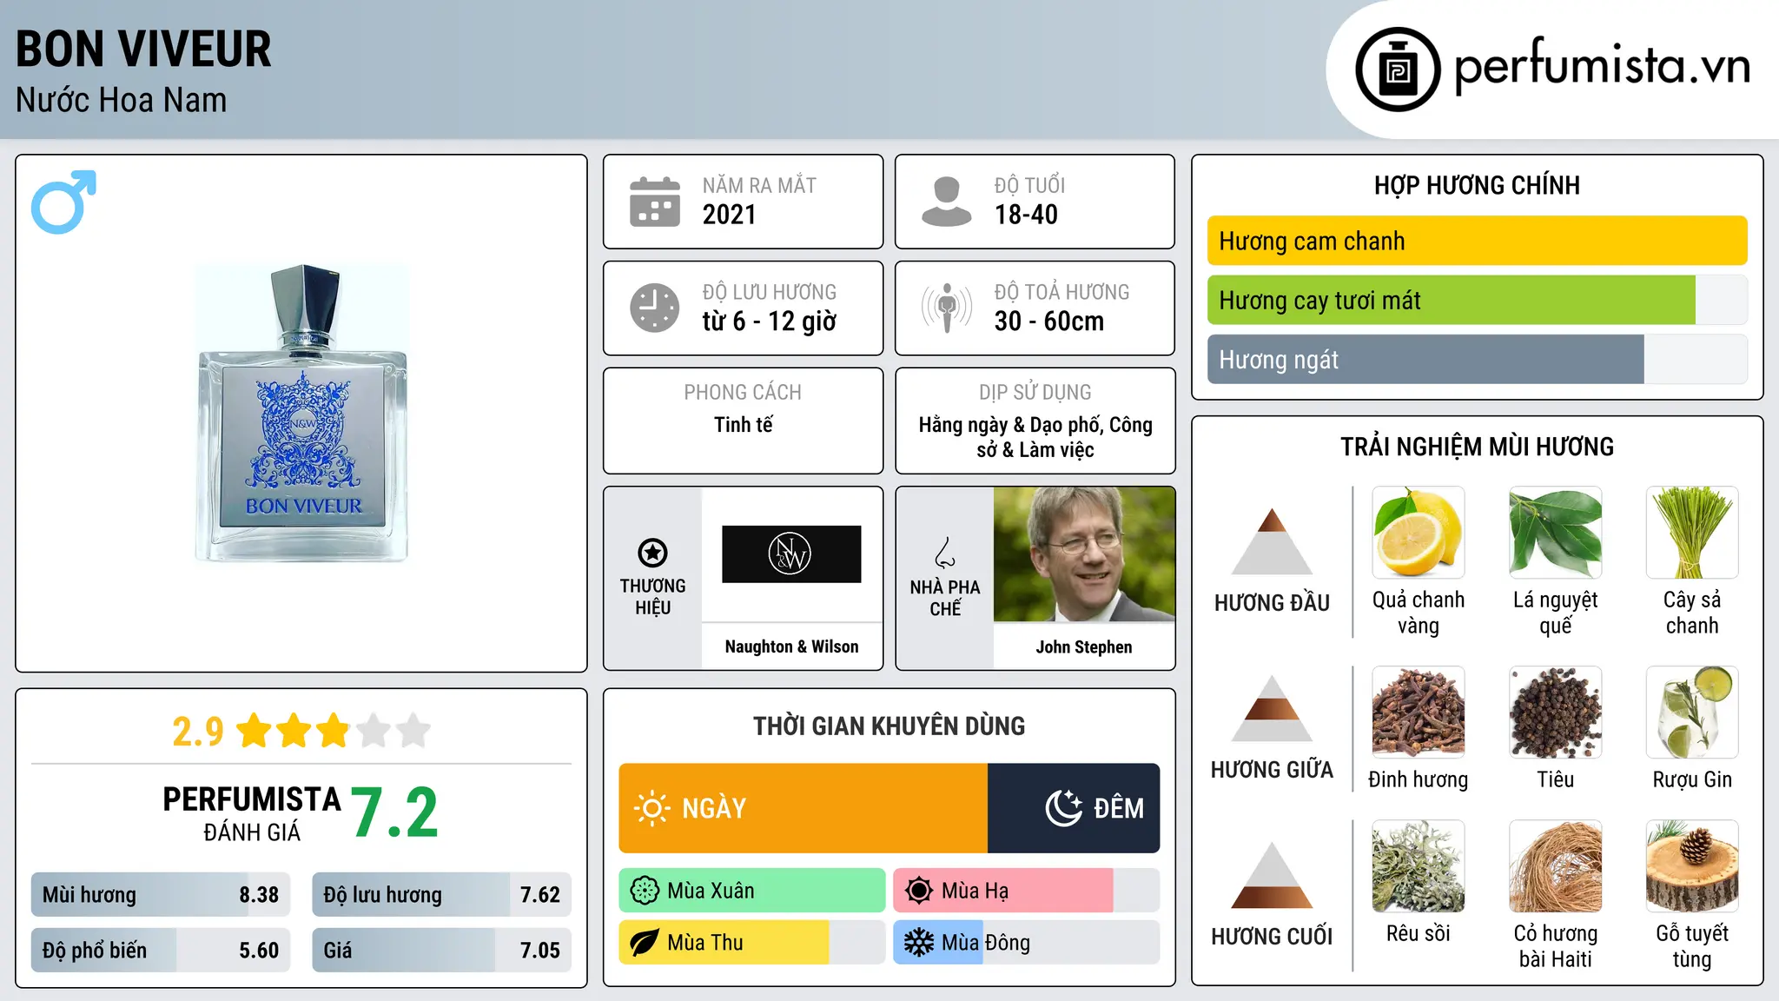Screen dimensions: 1779x1001
Task: Click the grey-blue Hương ngát accord bar
Action: click(x=1425, y=360)
